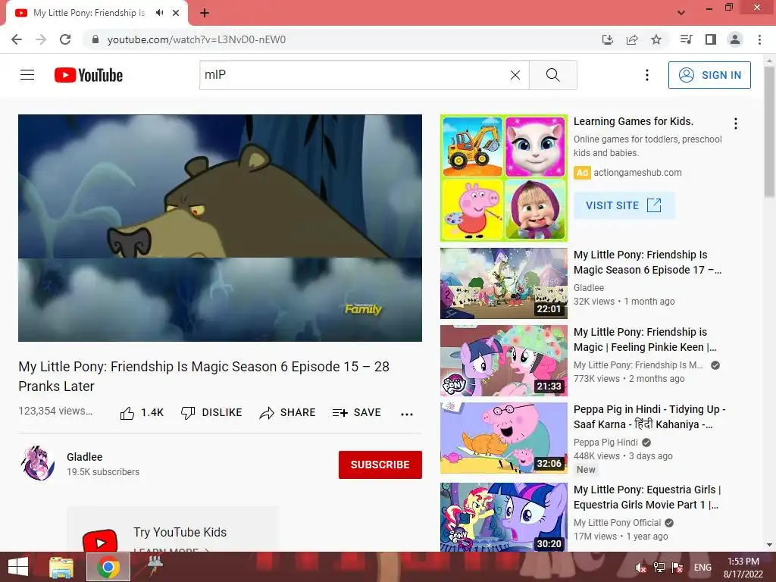Open the Gladlee channel avatar
This screenshot has height=582, width=776.
tap(38, 463)
